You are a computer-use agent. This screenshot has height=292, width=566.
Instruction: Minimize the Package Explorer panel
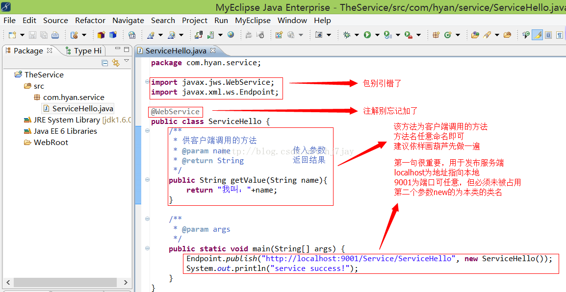click(117, 49)
